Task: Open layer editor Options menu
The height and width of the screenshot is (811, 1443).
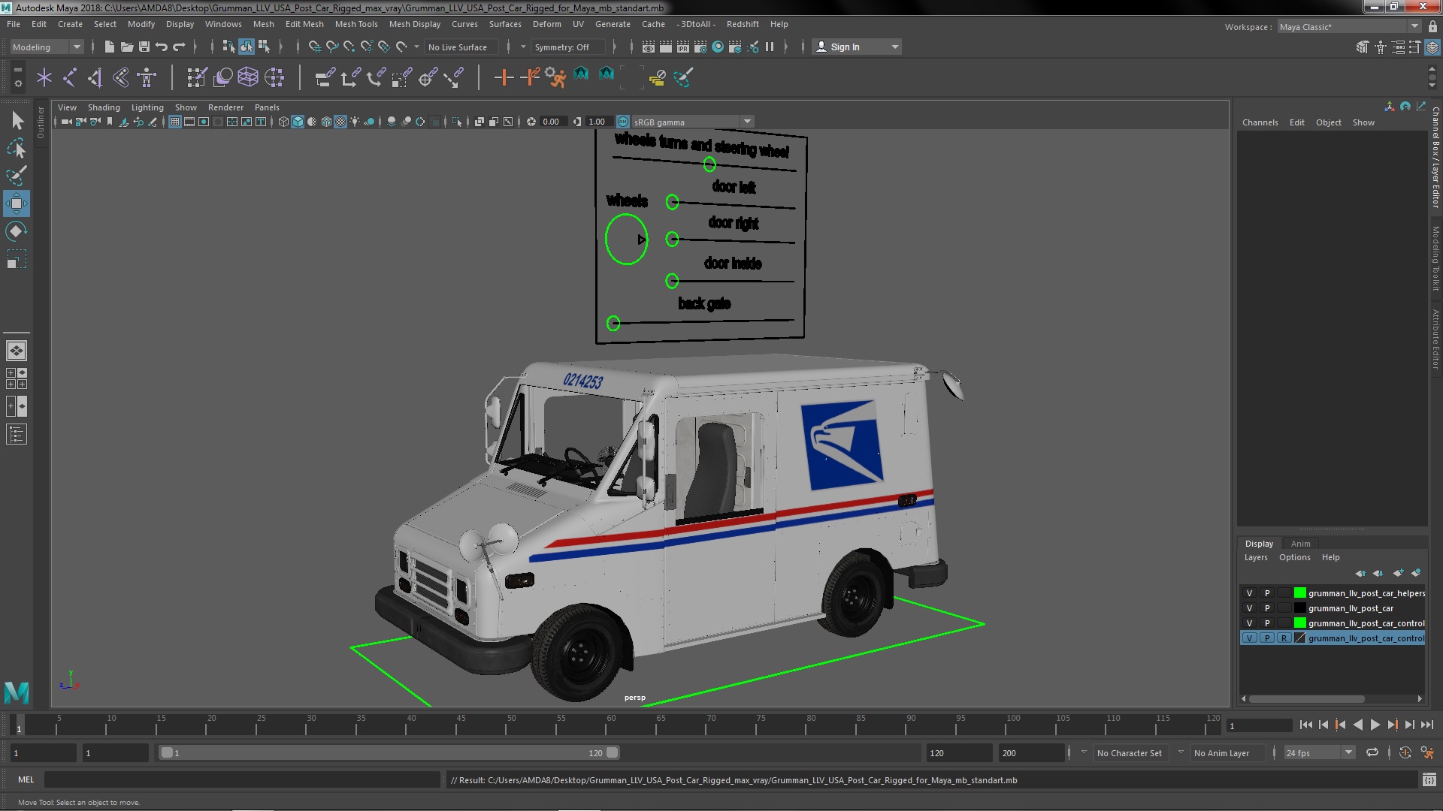Action: pos(1294,557)
